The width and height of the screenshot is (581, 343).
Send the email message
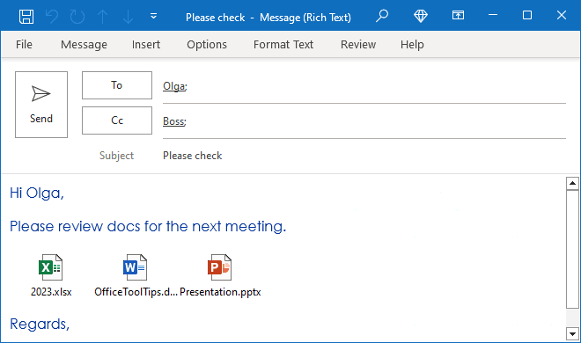point(41,105)
